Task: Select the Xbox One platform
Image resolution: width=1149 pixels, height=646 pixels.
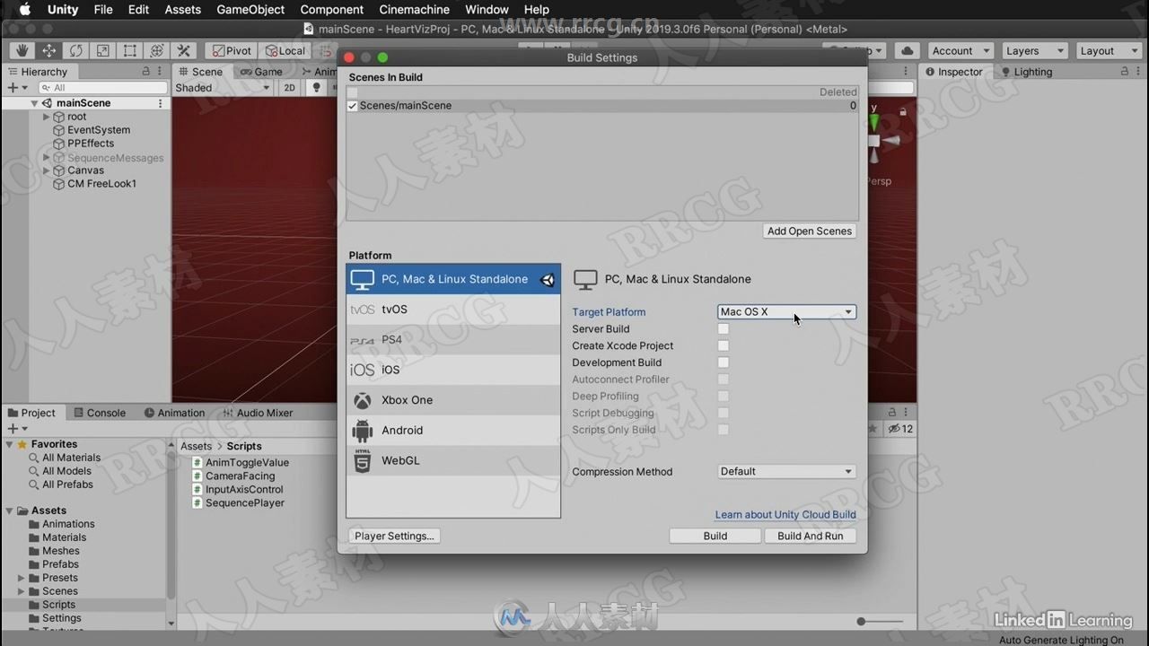Action: (453, 400)
